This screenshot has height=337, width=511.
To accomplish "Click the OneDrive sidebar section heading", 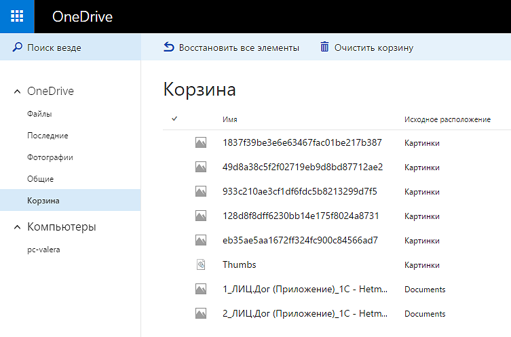I will pos(50,91).
